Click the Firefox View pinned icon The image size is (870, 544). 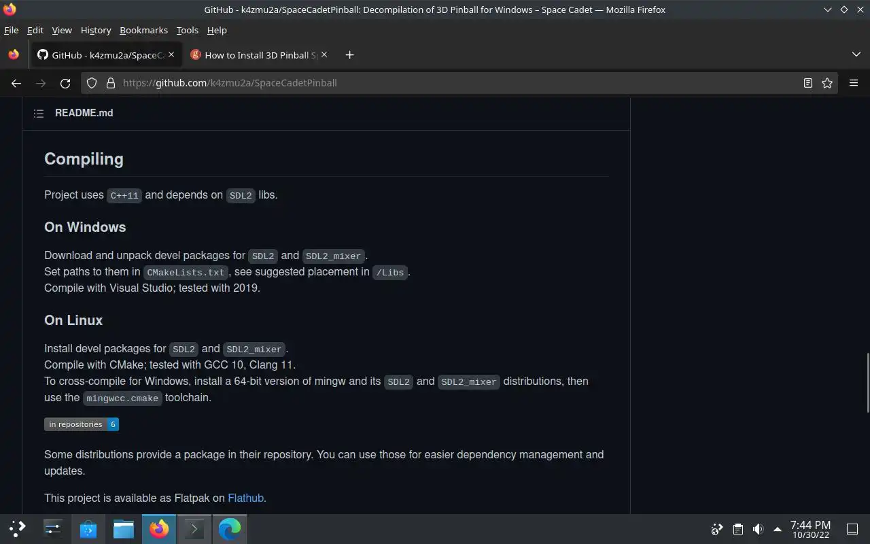coord(14,55)
